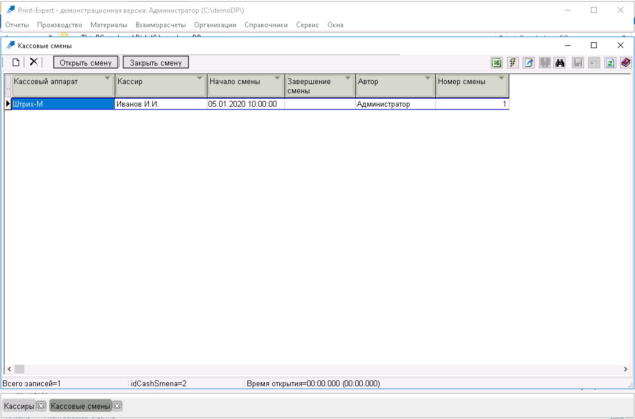The image size is (635, 419).
Task: Open the Справочники menu
Action: pyautogui.click(x=266, y=25)
